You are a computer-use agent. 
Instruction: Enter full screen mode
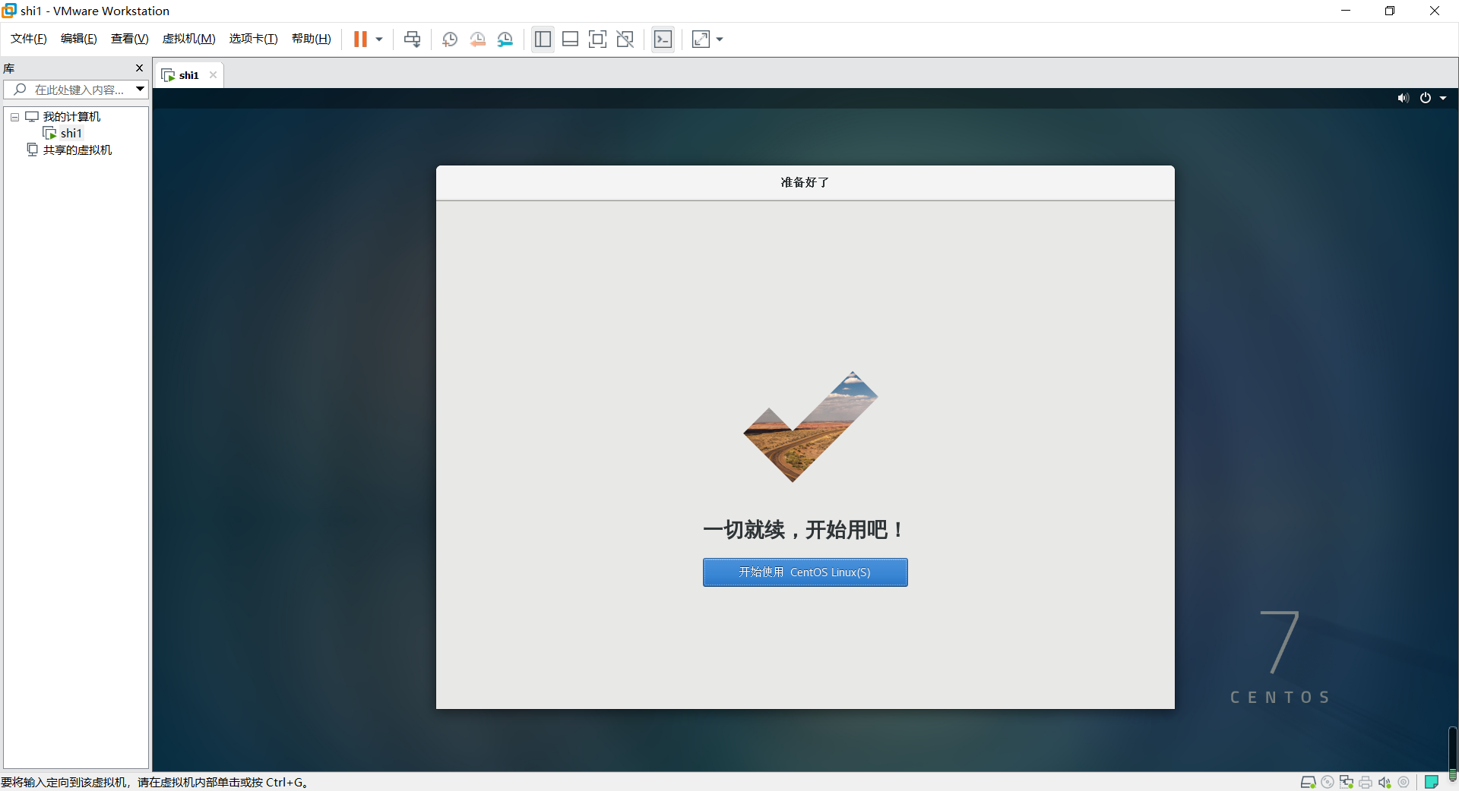pyautogui.click(x=598, y=39)
